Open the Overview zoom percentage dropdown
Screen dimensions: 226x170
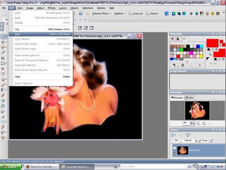click(x=194, y=123)
